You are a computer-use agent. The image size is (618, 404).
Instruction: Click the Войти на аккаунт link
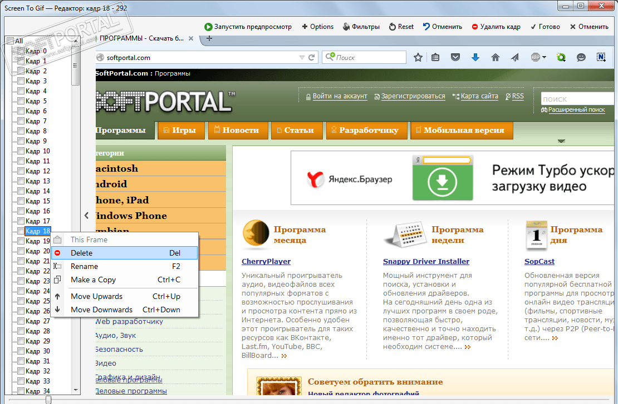340,96
